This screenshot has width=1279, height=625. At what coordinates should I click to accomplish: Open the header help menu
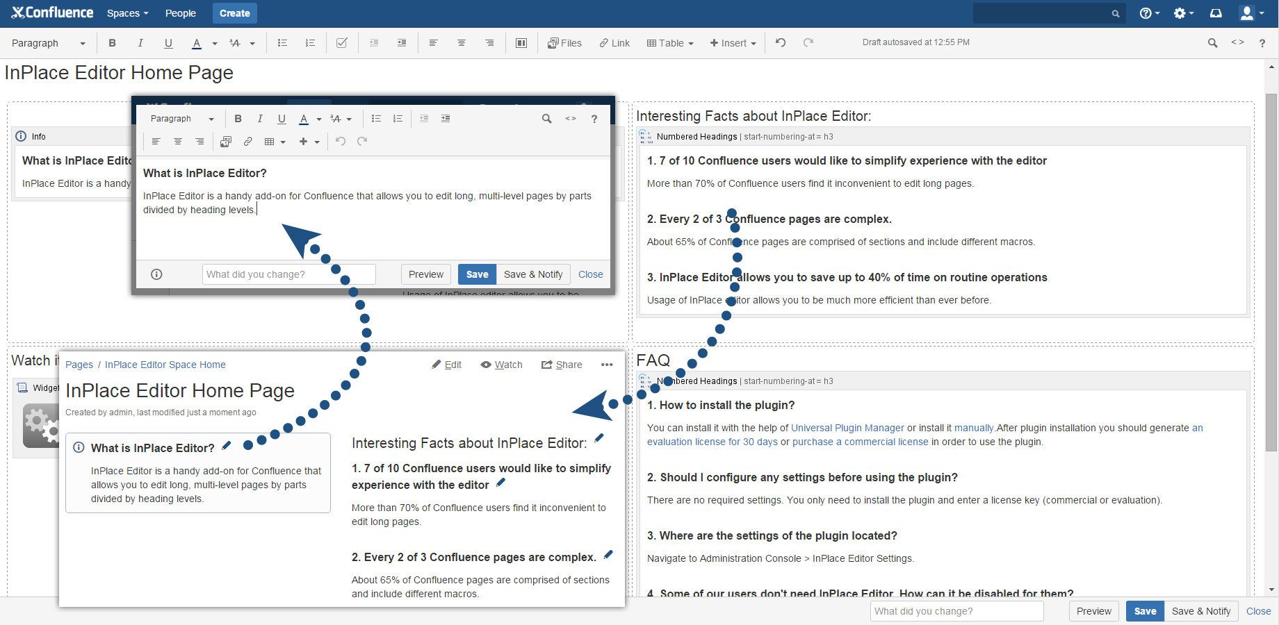pyautogui.click(x=1149, y=13)
